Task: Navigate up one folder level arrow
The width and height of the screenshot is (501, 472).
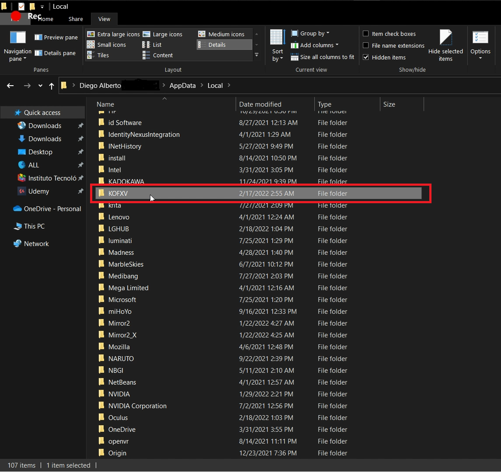Action: tap(52, 86)
